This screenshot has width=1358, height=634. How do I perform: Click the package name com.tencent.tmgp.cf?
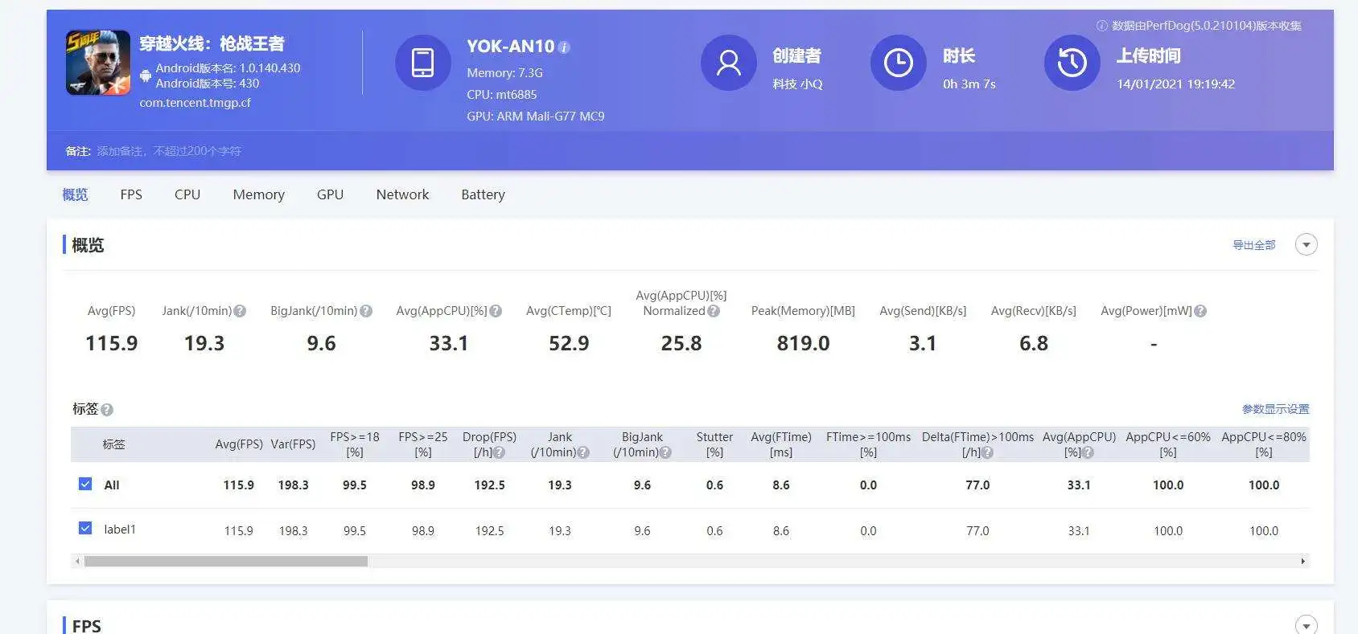(x=195, y=103)
